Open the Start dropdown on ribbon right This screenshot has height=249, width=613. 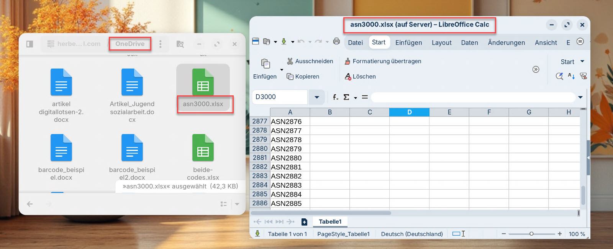pos(582,62)
